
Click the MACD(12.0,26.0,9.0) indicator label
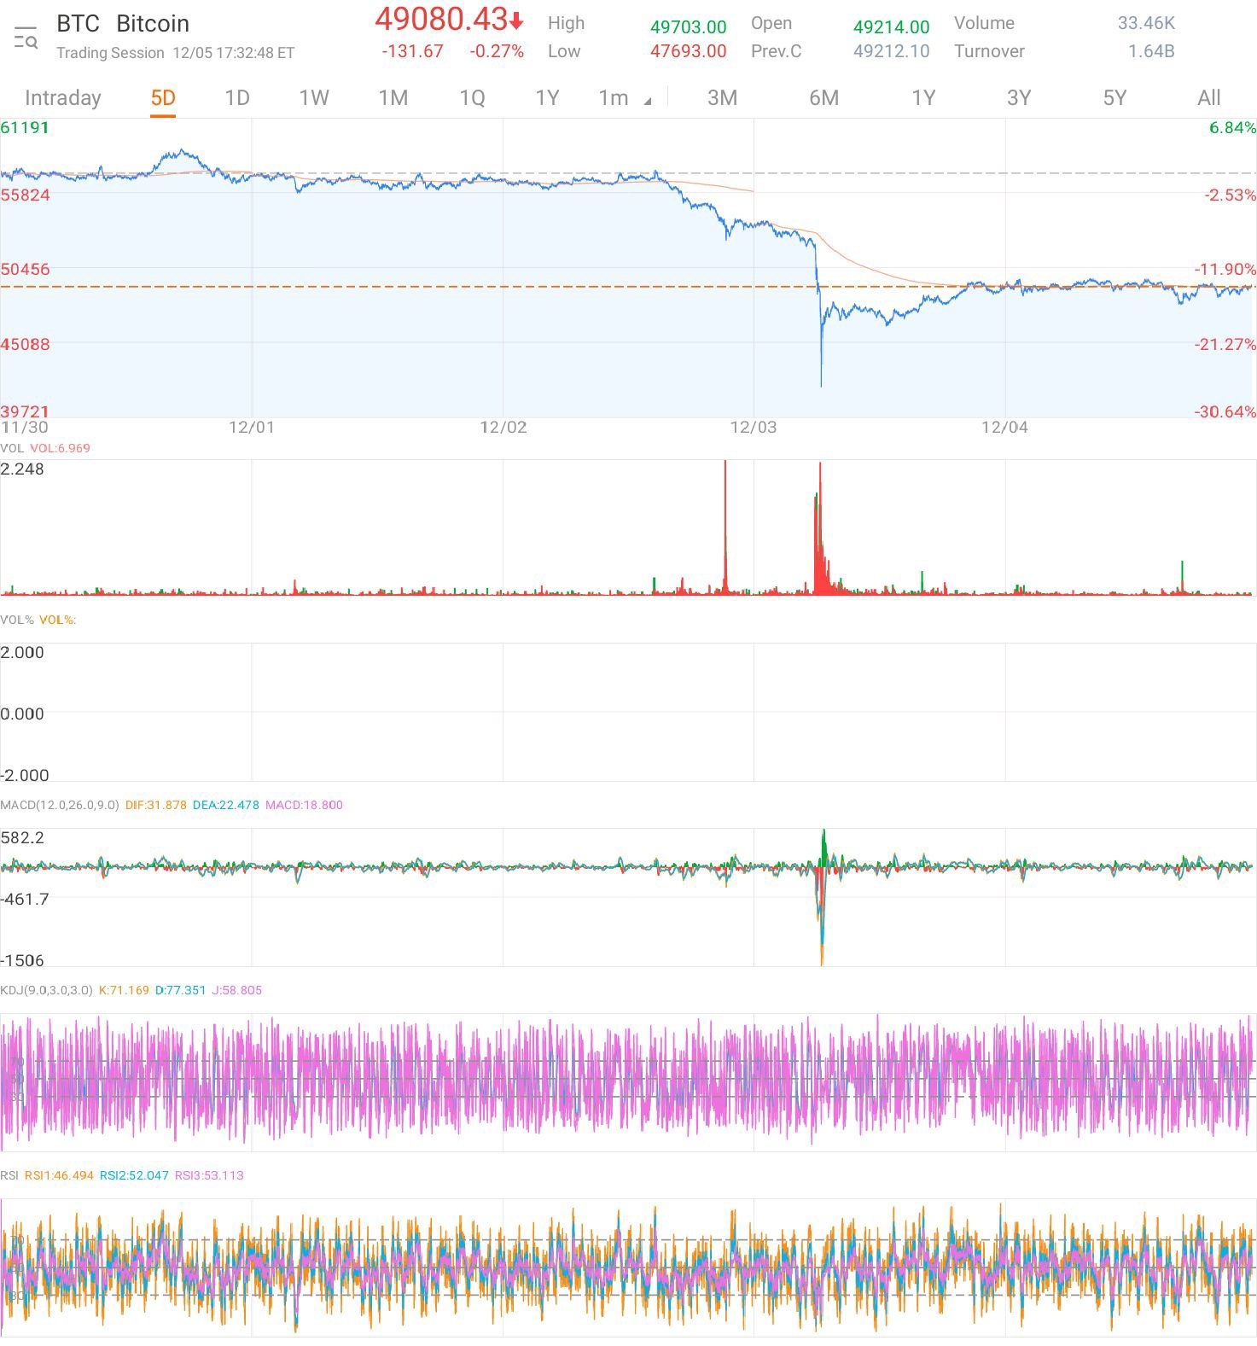coord(60,805)
